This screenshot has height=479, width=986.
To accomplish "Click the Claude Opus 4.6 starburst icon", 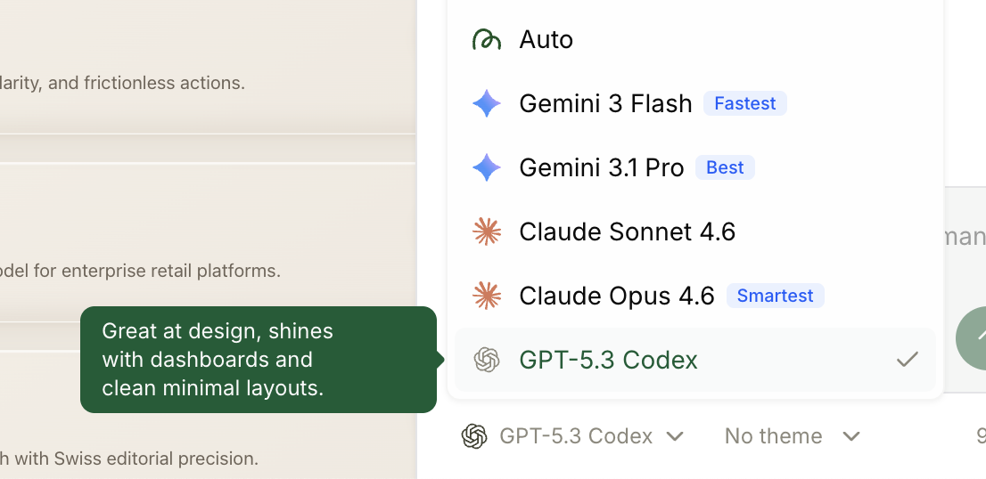I will pos(487,296).
